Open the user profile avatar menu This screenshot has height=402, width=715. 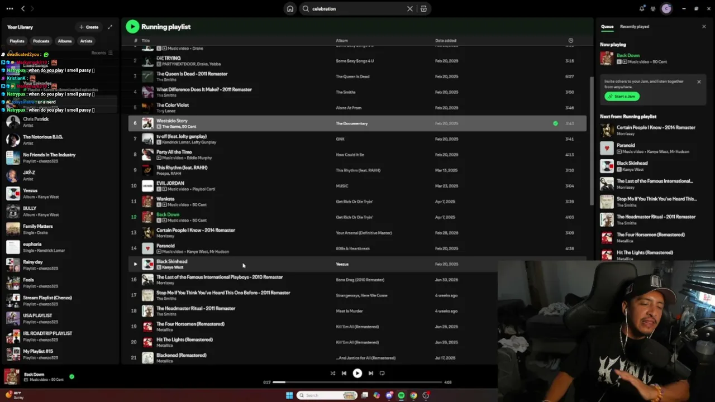666,8
